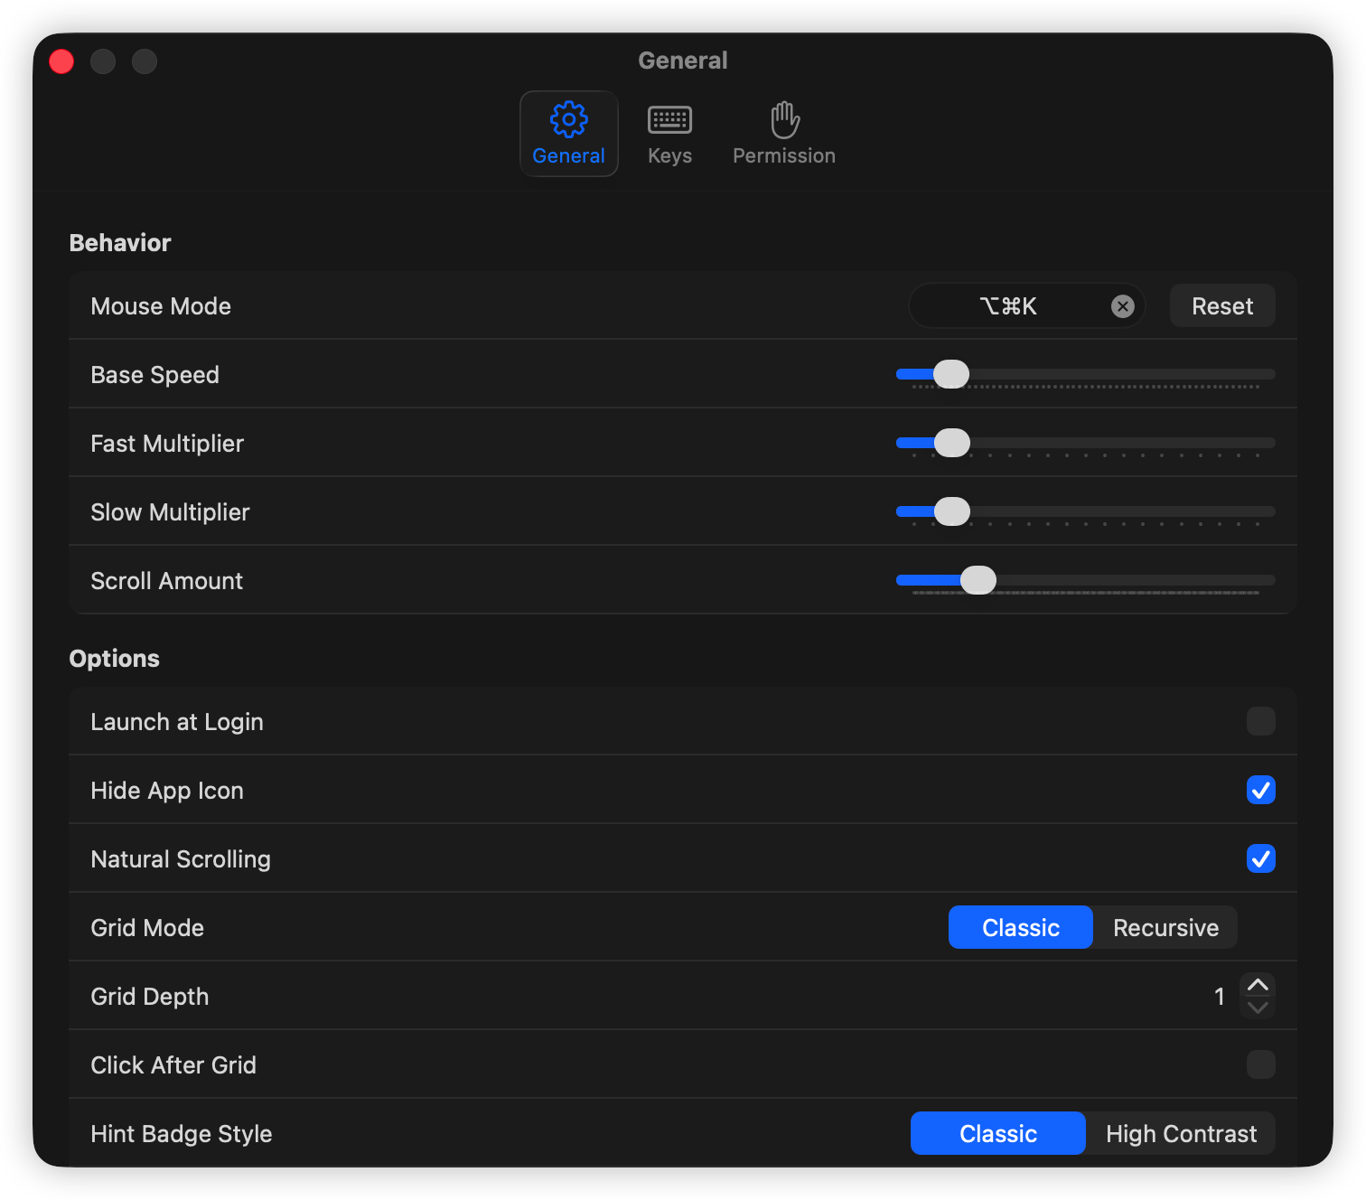Open the General tab
1366x1200 pixels.
[569, 134]
